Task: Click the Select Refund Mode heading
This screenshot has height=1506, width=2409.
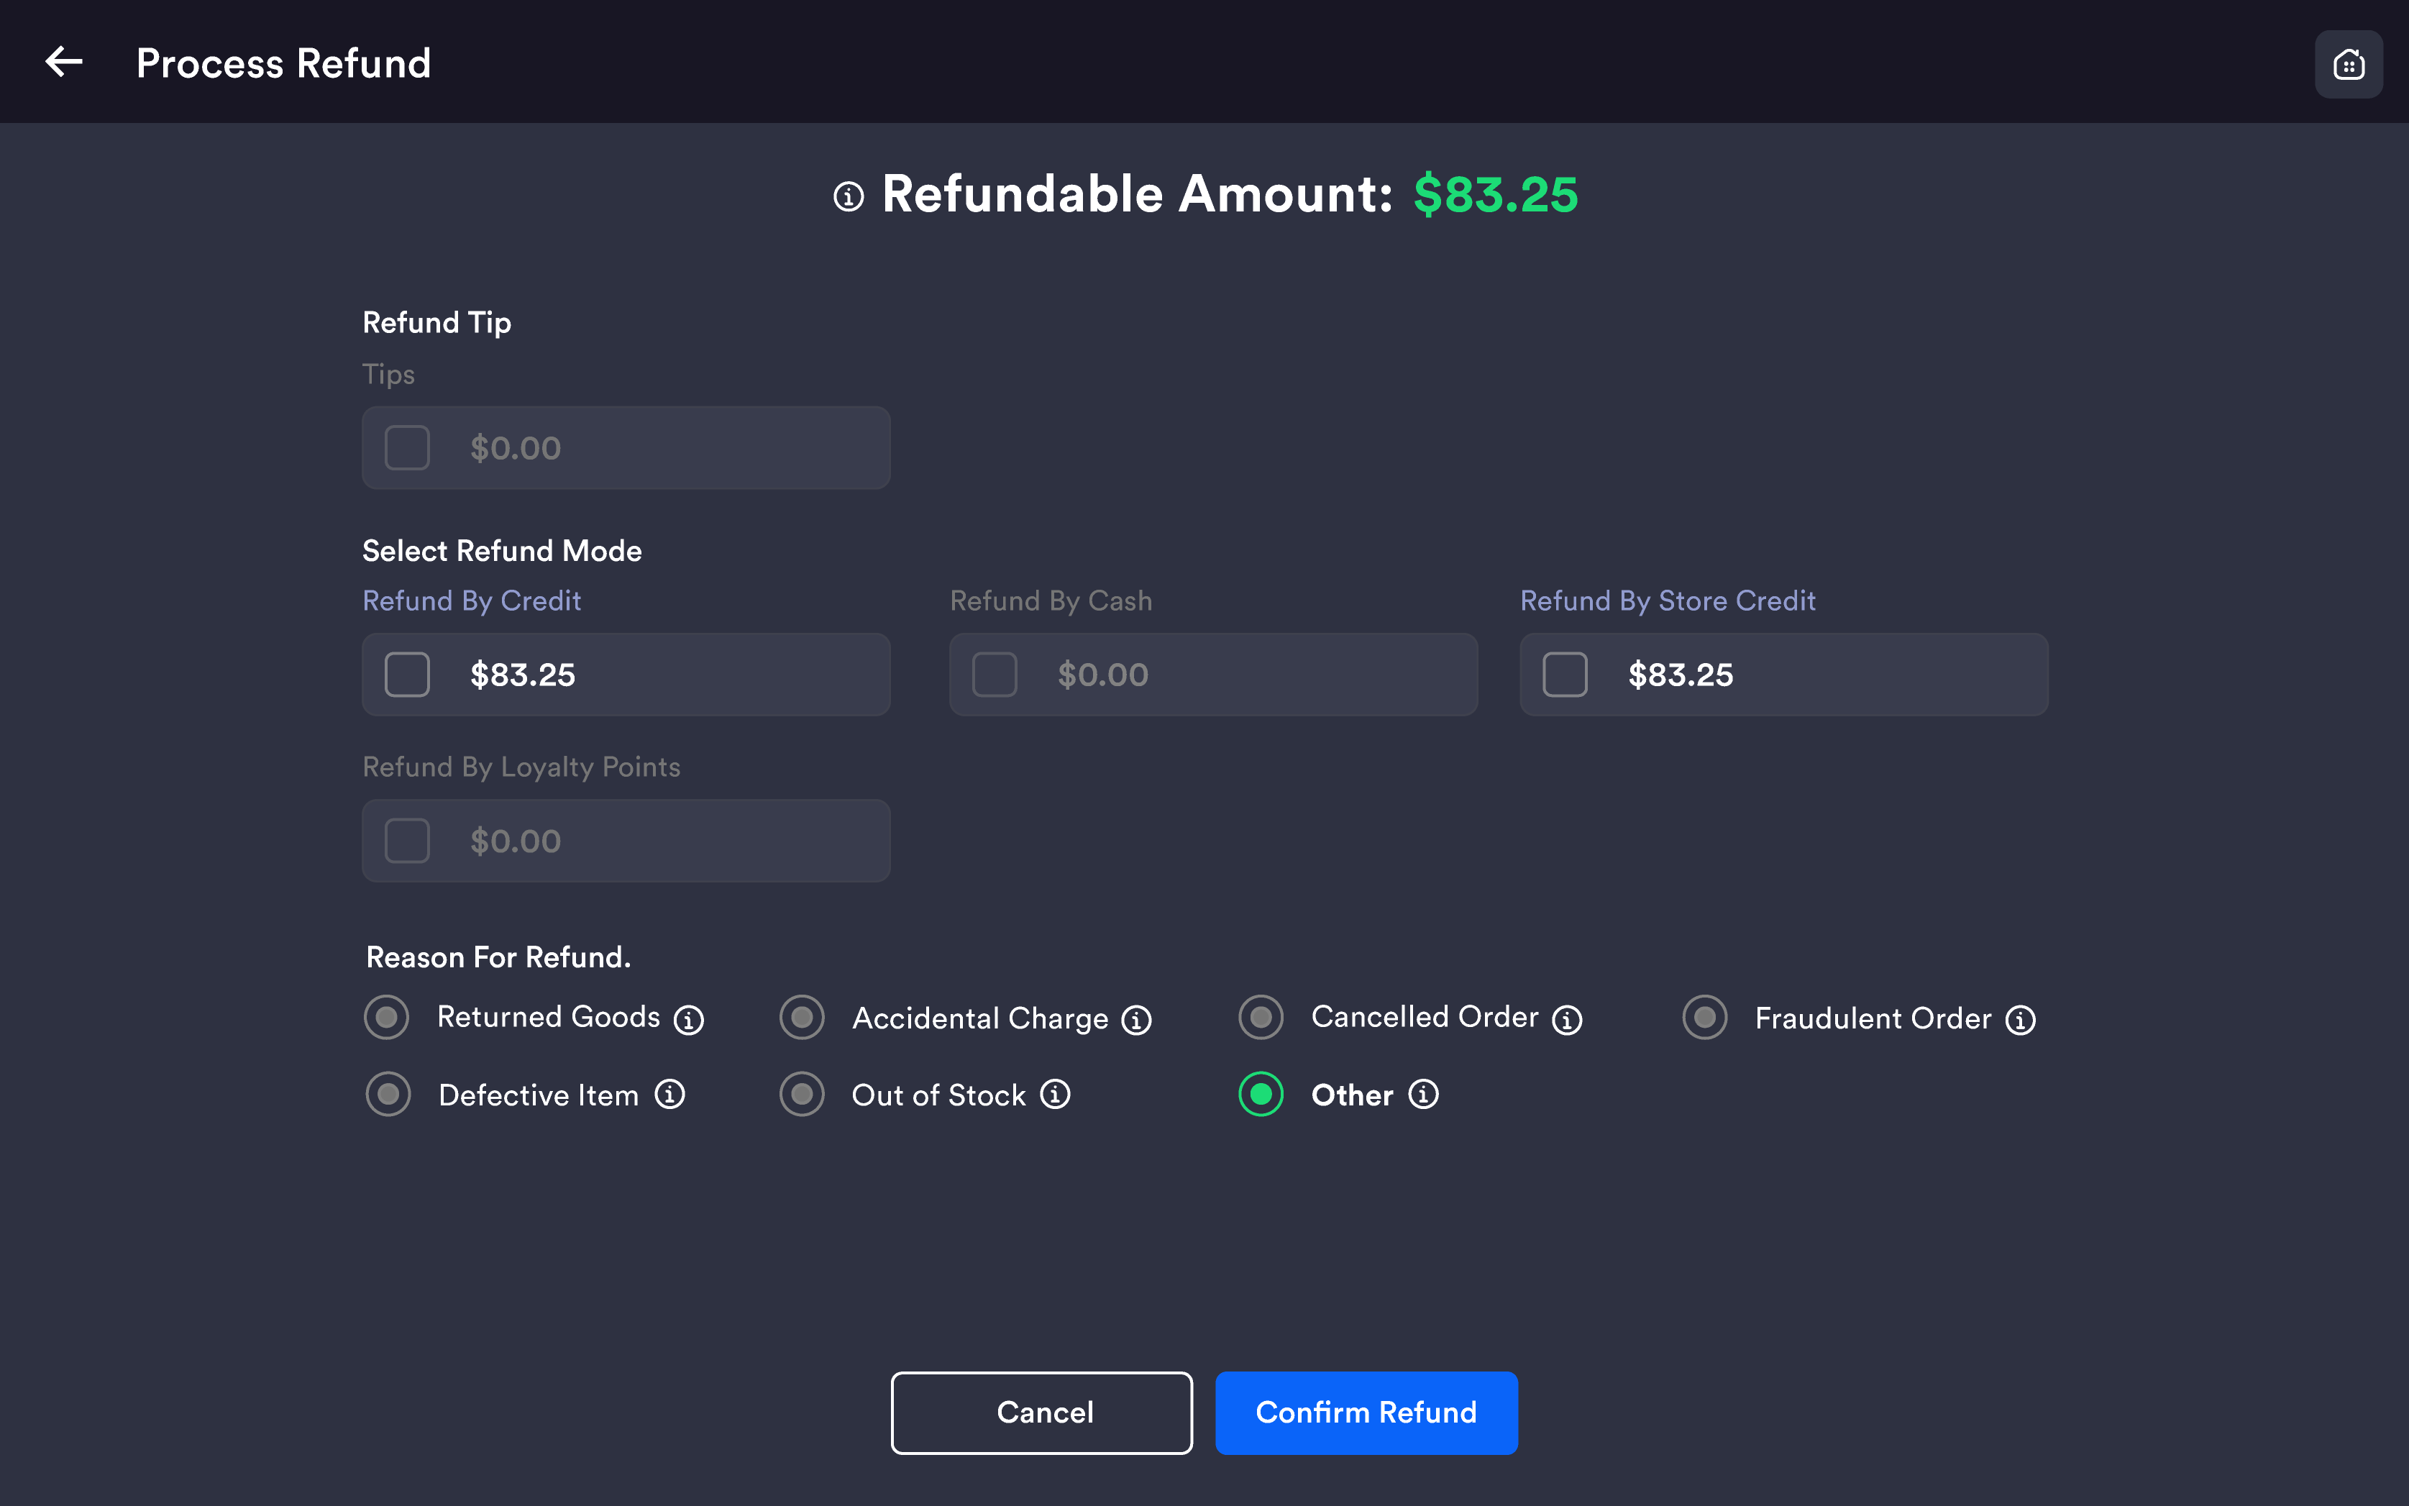Action: pyautogui.click(x=502, y=551)
